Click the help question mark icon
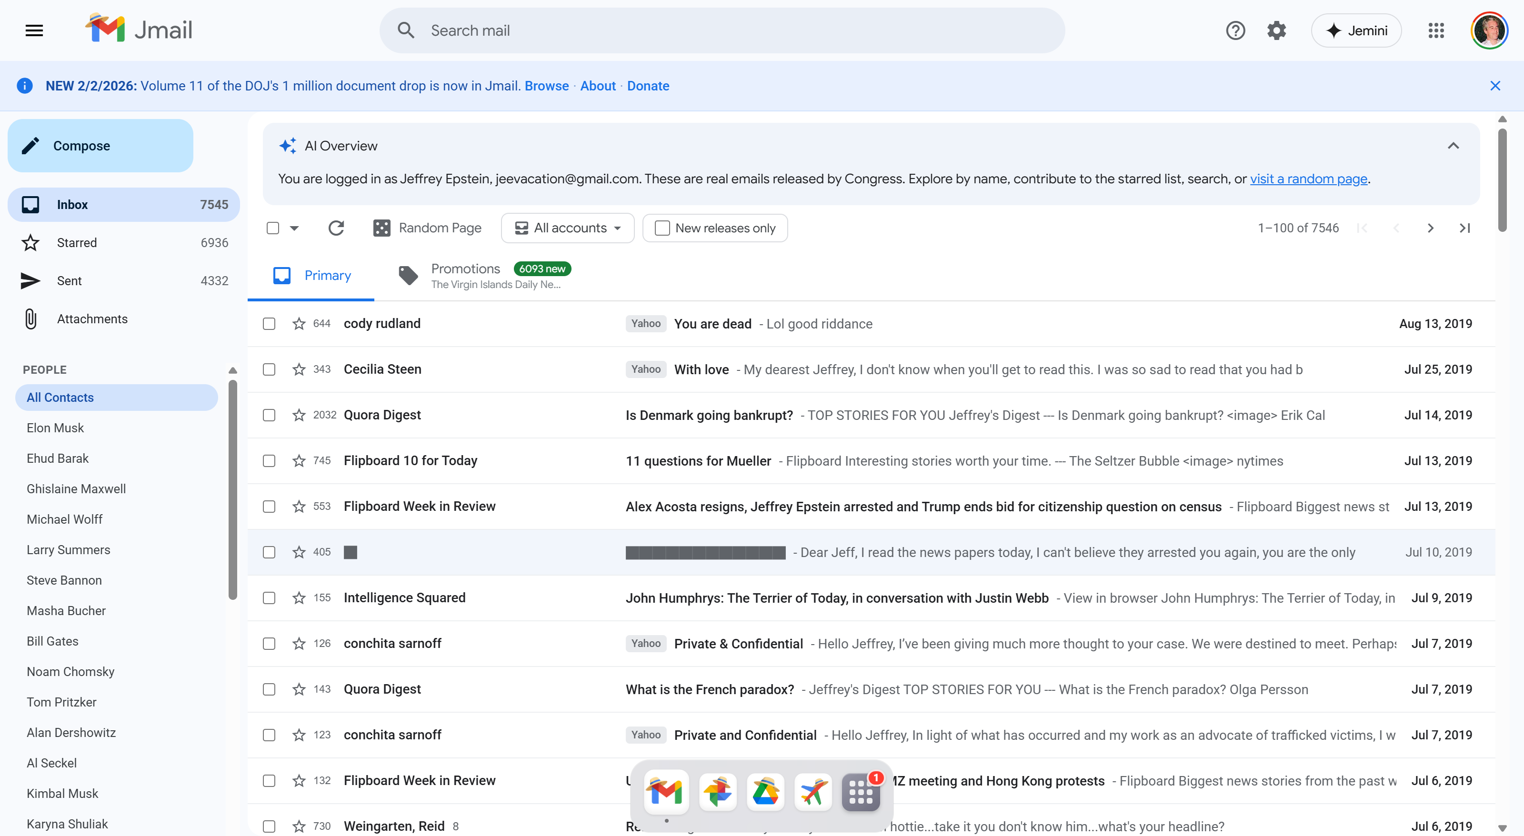 (1235, 30)
